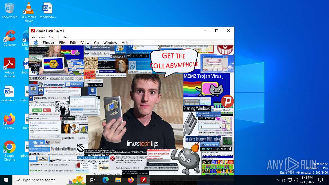Screen dimensions: 329x185
Task: Open the taskbar clock showing 8:48 PM
Action: pyautogui.click(x=307, y=180)
